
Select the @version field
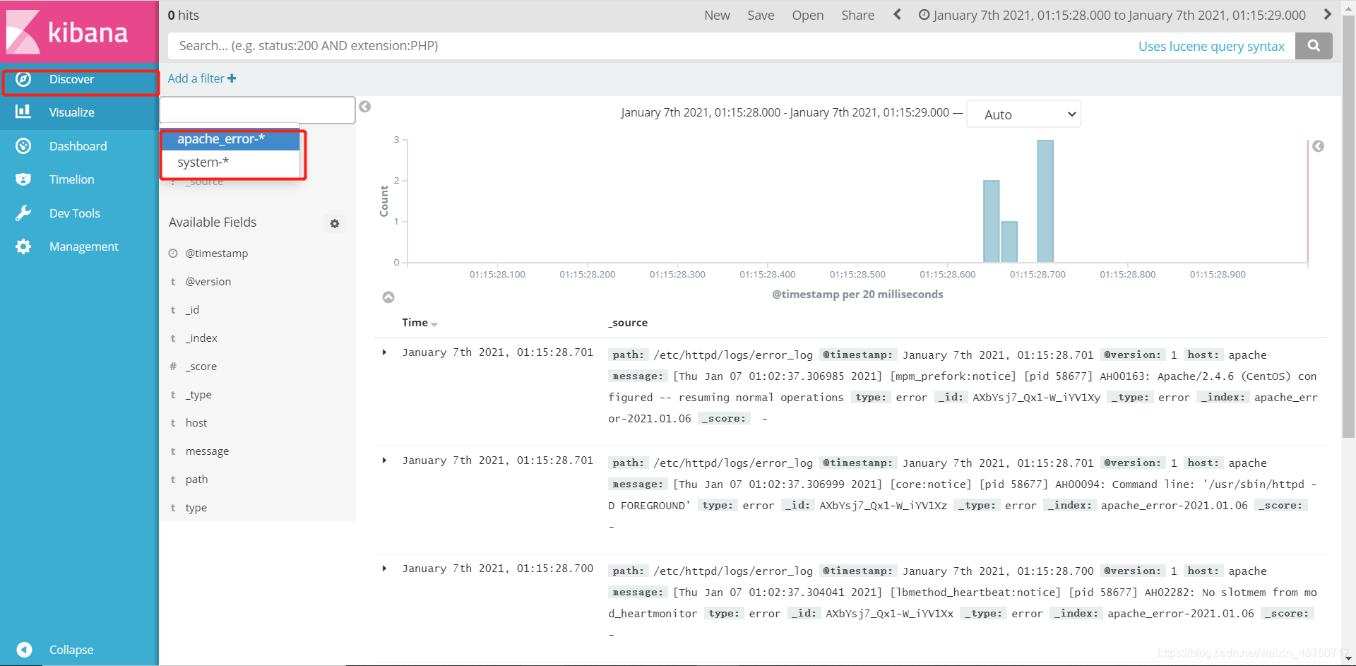pyautogui.click(x=208, y=282)
